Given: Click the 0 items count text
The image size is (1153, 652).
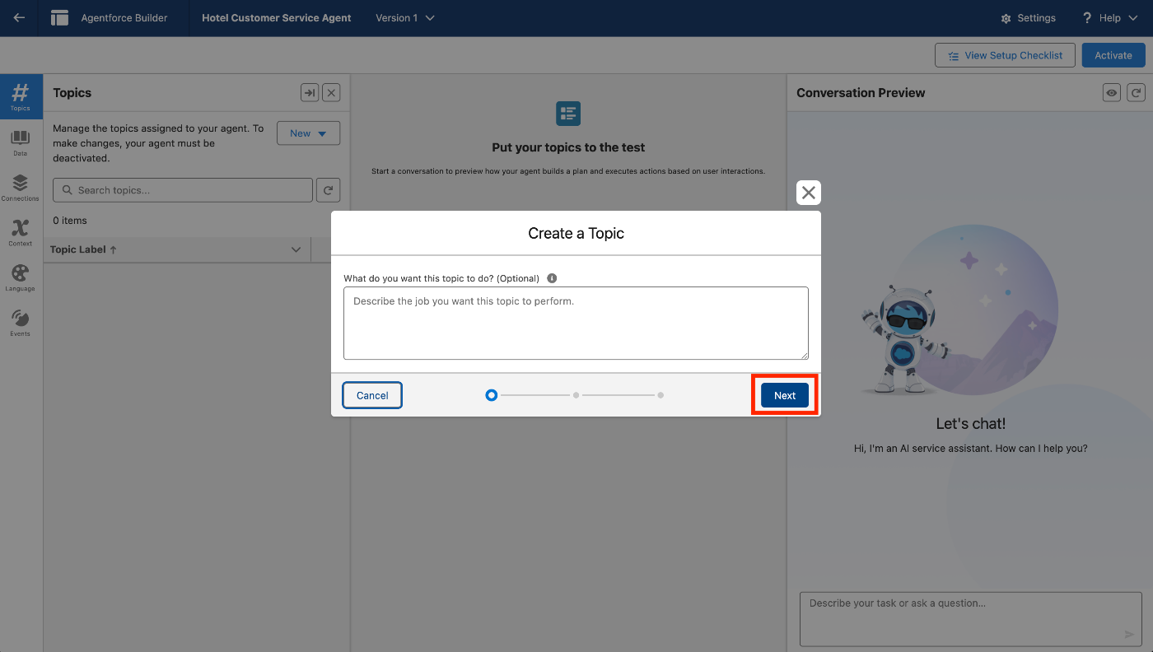Looking at the screenshot, I should point(70,221).
